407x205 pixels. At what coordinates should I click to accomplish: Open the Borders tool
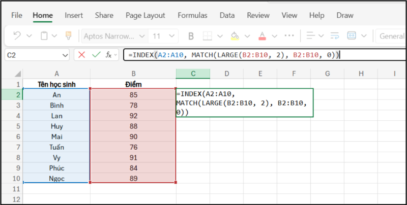click(x=208, y=36)
